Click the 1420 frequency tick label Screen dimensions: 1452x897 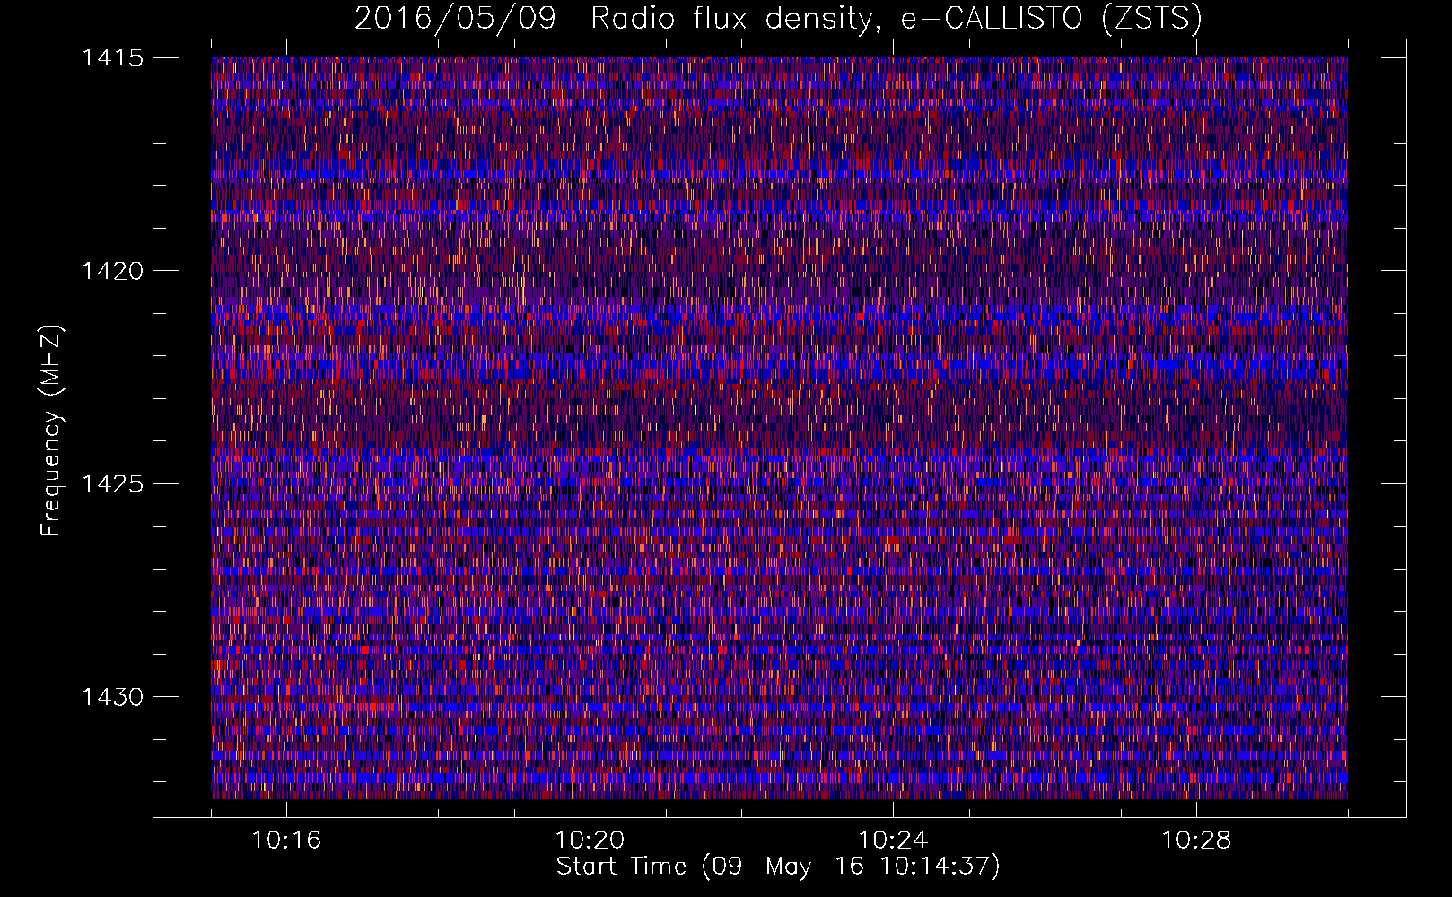[x=112, y=271]
